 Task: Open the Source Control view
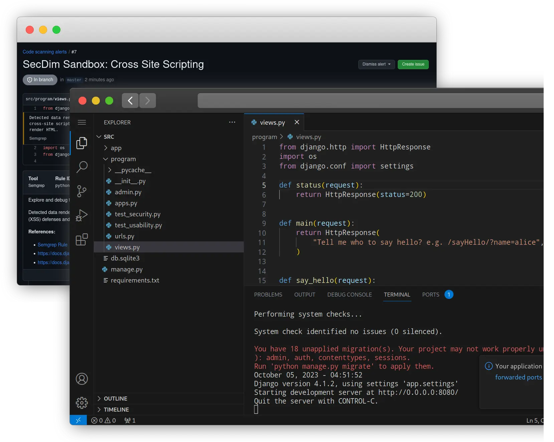click(81, 191)
